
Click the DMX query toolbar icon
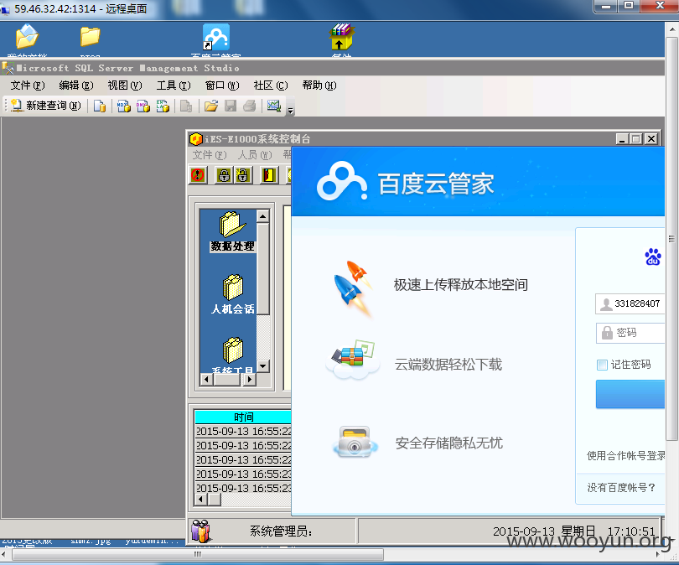tap(143, 106)
